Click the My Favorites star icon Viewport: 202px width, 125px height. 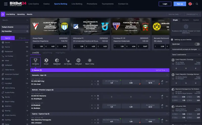coord(27,31)
